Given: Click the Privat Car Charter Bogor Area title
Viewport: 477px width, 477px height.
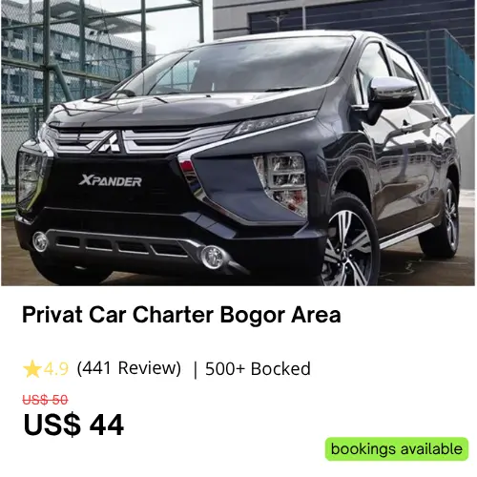Looking at the screenshot, I should [x=181, y=315].
